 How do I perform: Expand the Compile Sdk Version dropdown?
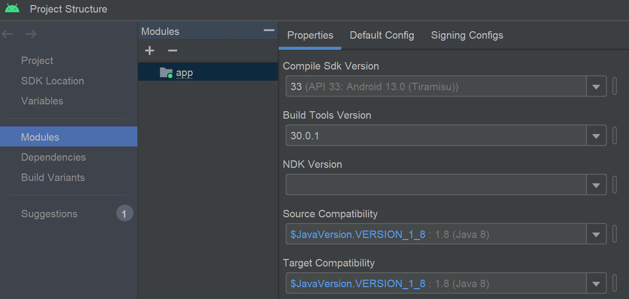point(596,86)
